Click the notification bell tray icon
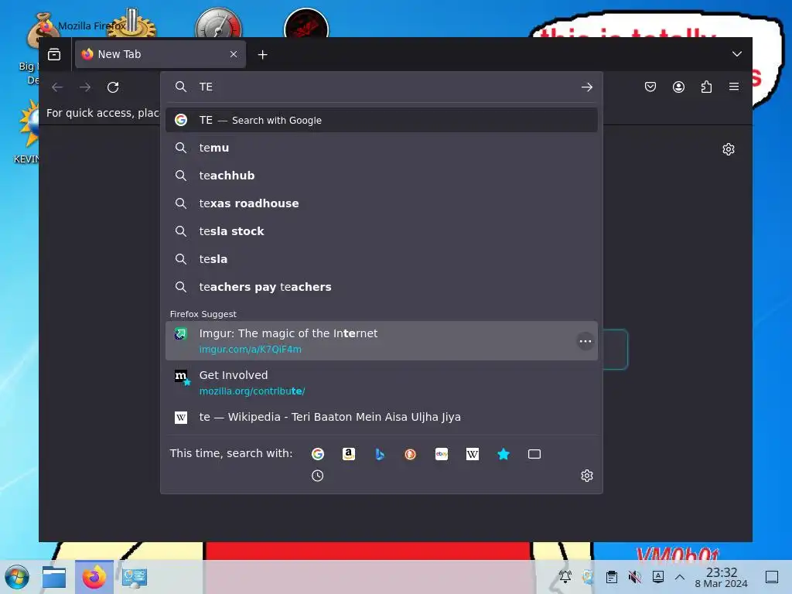 click(565, 577)
